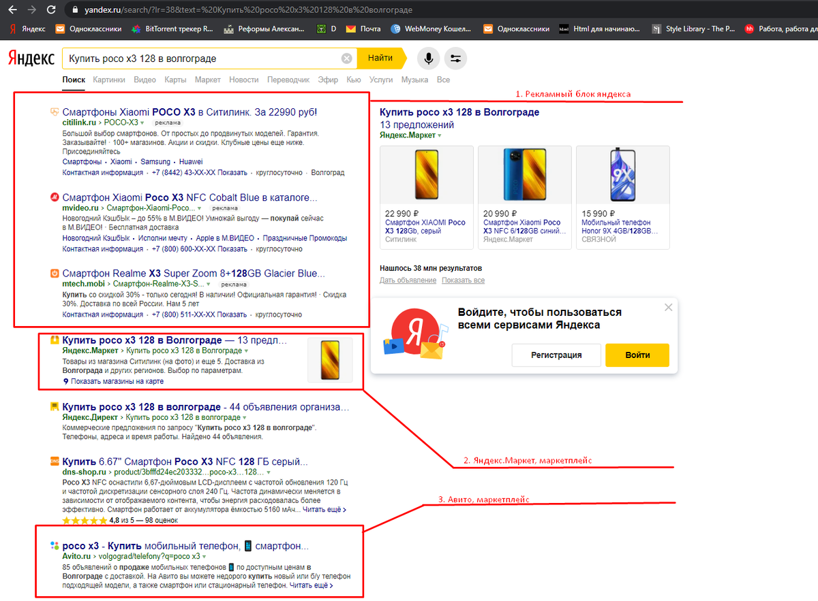Click the Показать все link
This screenshot has width=818, height=601.
point(463,280)
